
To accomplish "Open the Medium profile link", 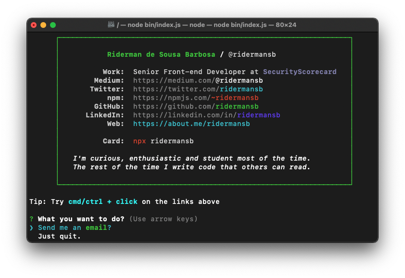I will tap(198, 81).
